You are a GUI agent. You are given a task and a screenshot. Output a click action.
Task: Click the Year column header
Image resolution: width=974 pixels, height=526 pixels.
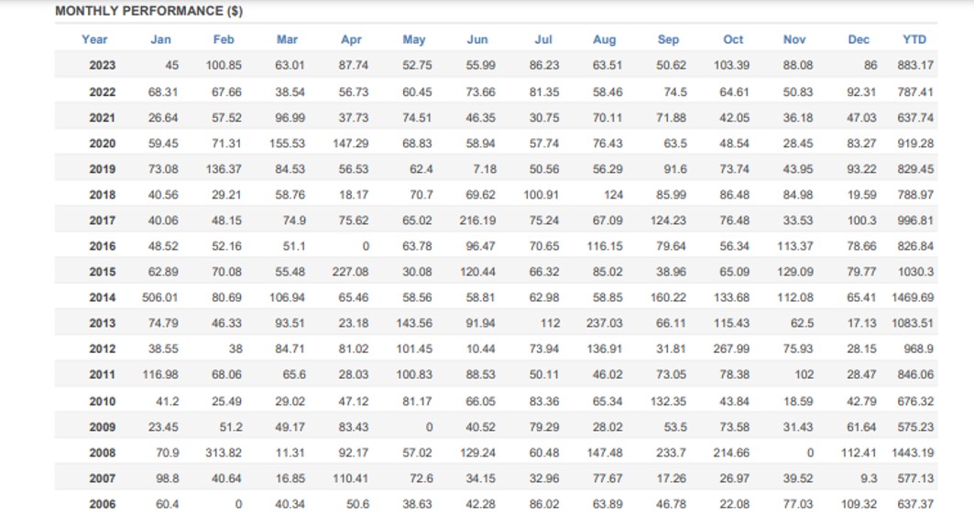[x=94, y=39]
